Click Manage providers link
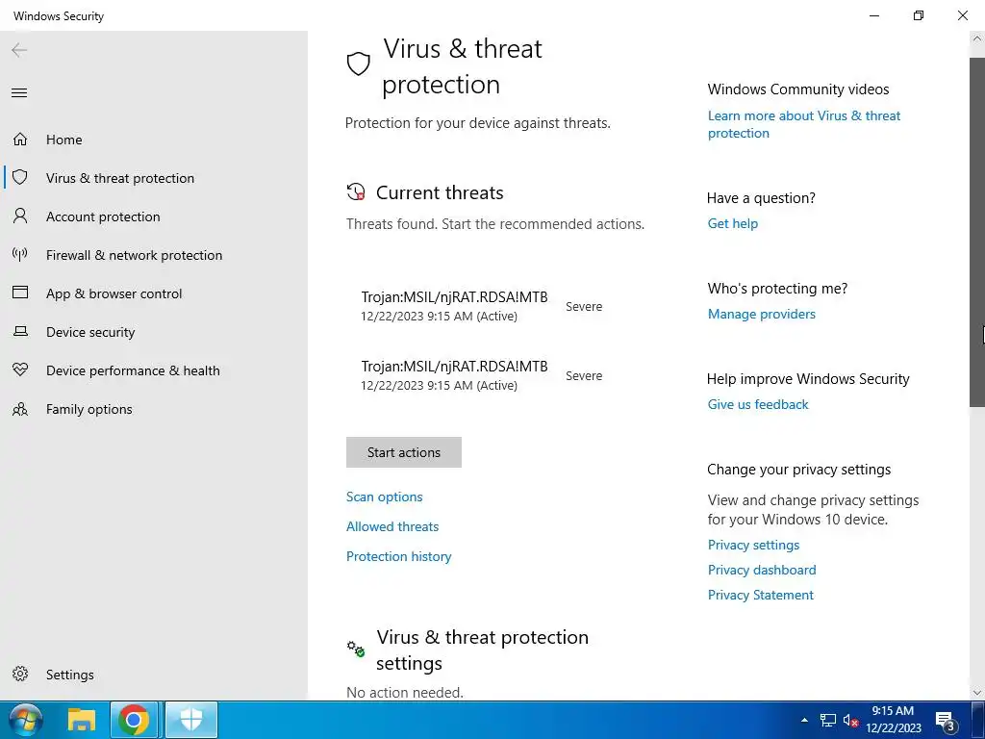The image size is (985, 739). 762,315
